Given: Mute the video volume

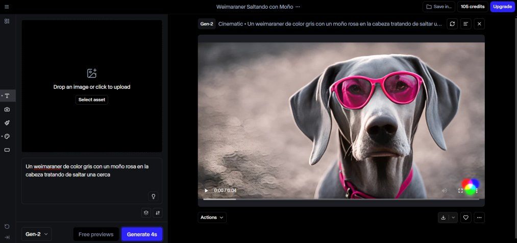Looking at the screenshot, I should click(x=444, y=190).
